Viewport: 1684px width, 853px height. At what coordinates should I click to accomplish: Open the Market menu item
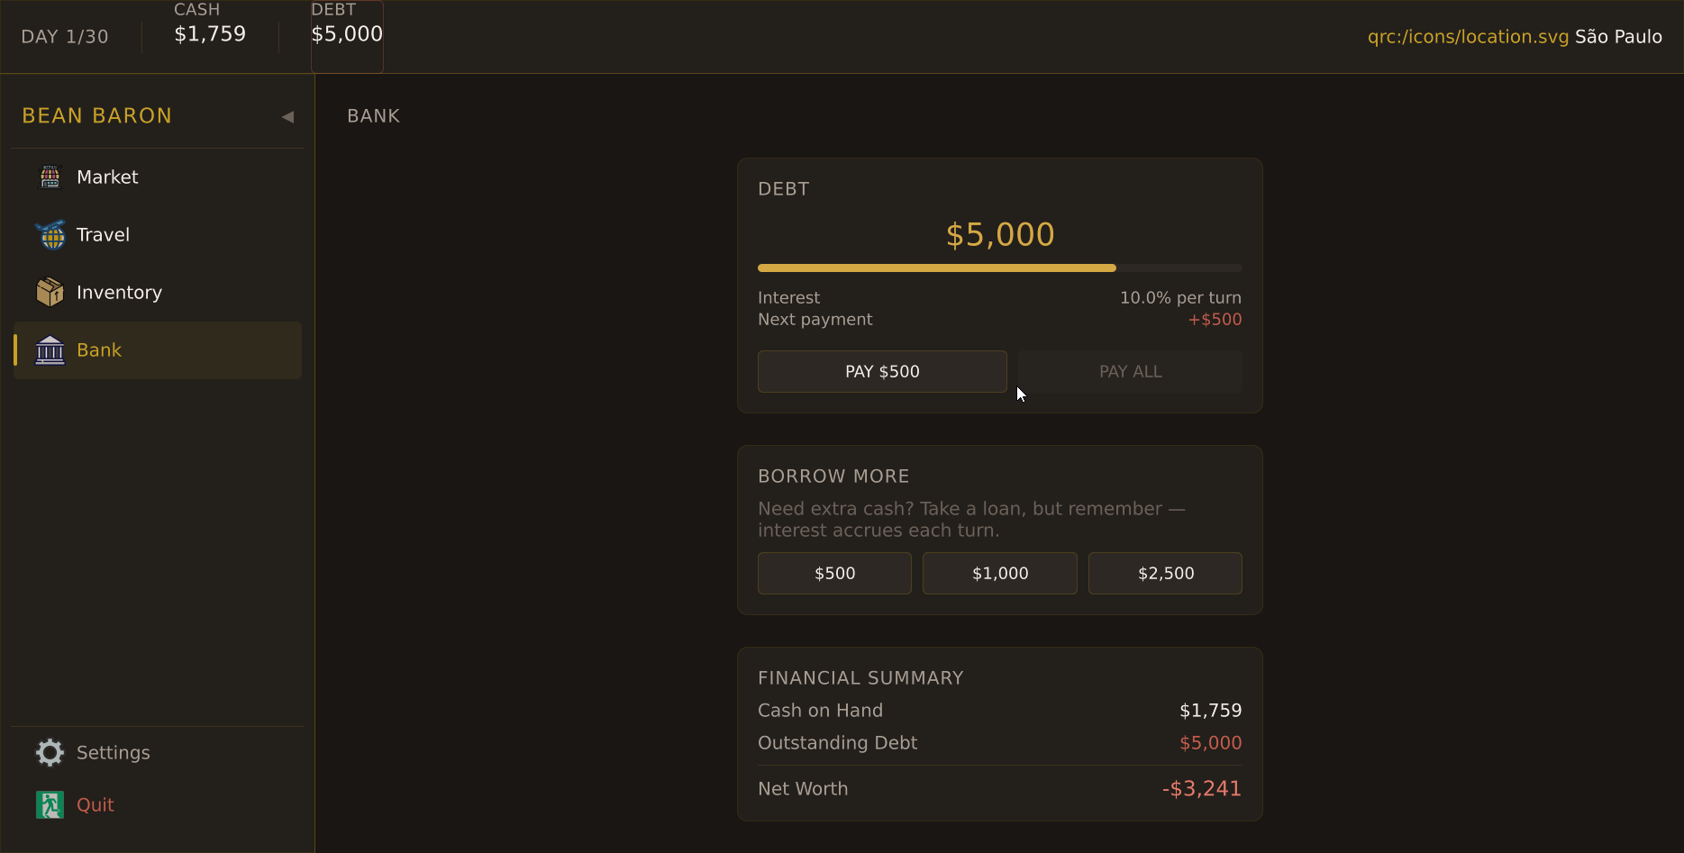(x=107, y=177)
